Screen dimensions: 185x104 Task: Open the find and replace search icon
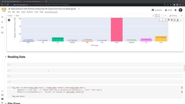point(2,22)
